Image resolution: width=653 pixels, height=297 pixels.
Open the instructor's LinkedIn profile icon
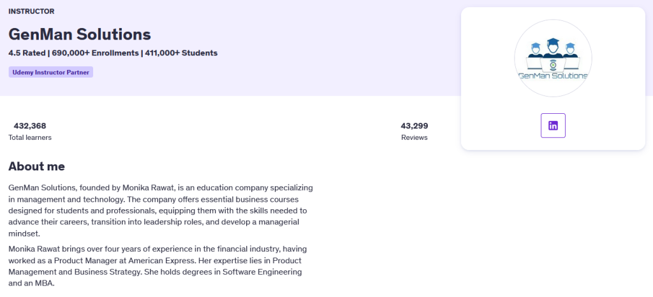553,125
